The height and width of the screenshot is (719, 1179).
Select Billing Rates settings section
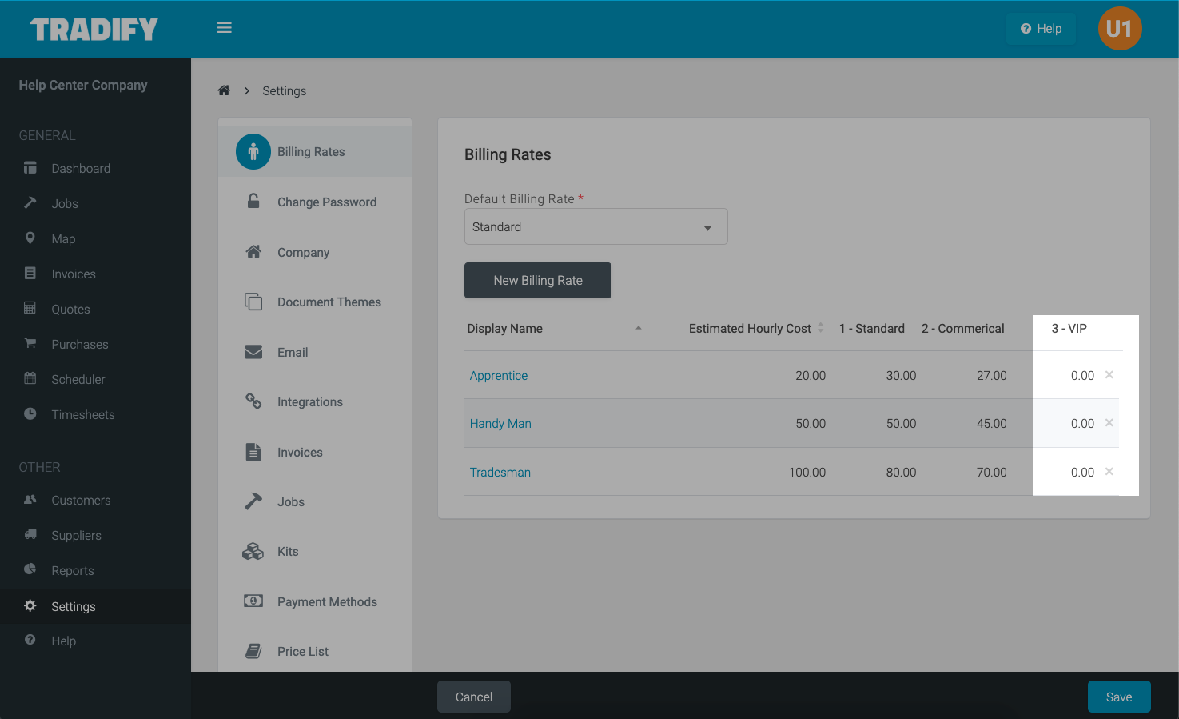pos(315,152)
